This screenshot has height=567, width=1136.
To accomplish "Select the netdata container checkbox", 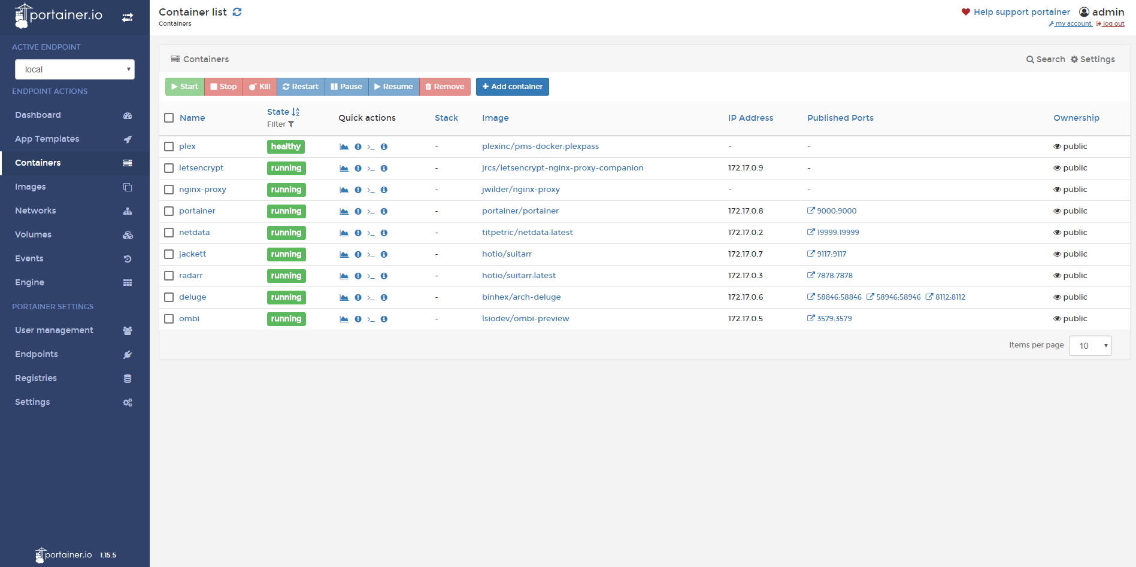I will coord(169,233).
